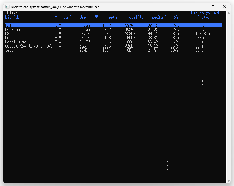Click the I:¥ mount cell
234x186 pixels.
click(58, 29)
